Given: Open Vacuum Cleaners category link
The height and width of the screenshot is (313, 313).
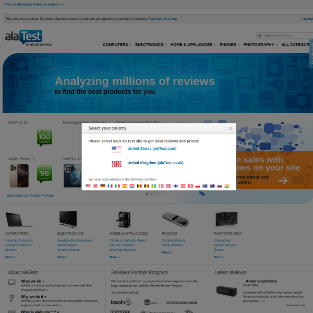Looking at the screenshot, I should 122,245.
